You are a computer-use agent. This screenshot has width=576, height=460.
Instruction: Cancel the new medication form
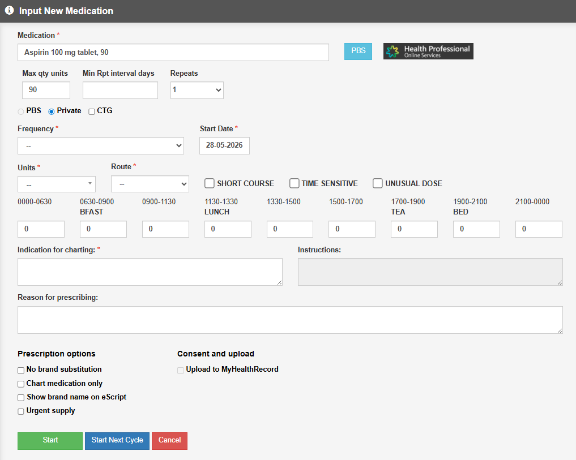169,441
